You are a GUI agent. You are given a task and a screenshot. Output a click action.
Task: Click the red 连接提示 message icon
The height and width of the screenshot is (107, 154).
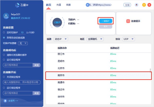(128, 21)
